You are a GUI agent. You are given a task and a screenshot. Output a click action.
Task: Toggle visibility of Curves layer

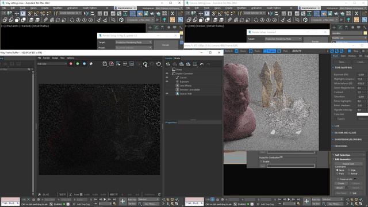(167, 78)
